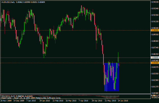159x103 pixels.
Task: Click the 14 Dec 2009 date label
Action: (x=19, y=101)
